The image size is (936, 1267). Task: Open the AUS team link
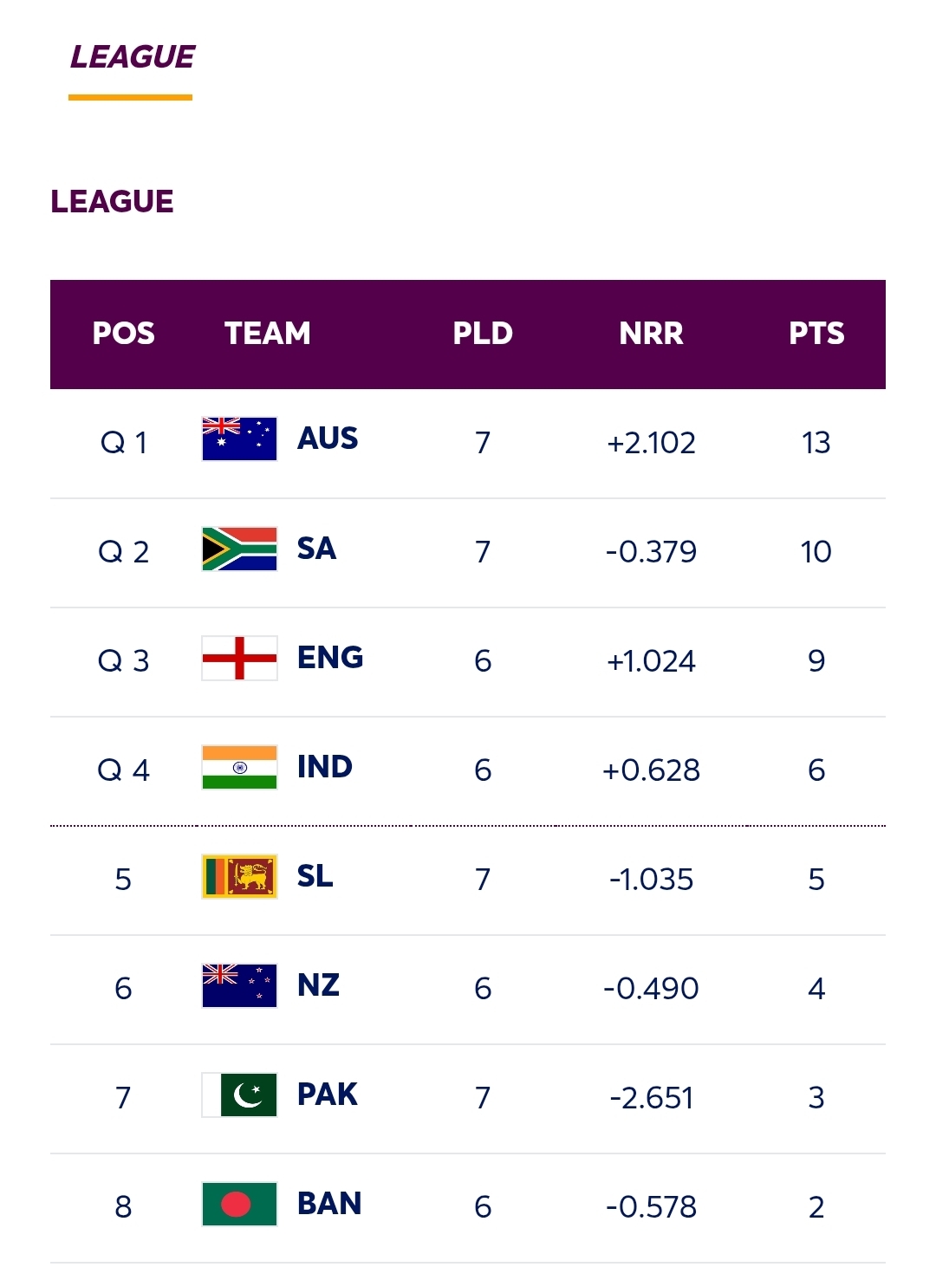pyautogui.click(x=328, y=439)
